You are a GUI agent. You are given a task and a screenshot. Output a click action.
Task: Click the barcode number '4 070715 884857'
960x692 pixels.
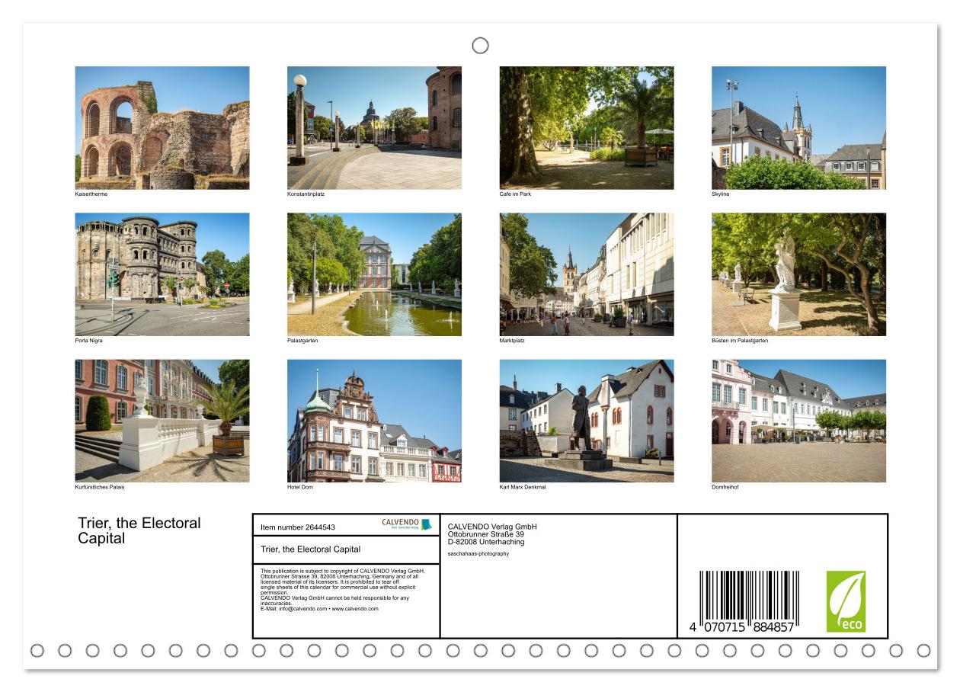coord(742,627)
